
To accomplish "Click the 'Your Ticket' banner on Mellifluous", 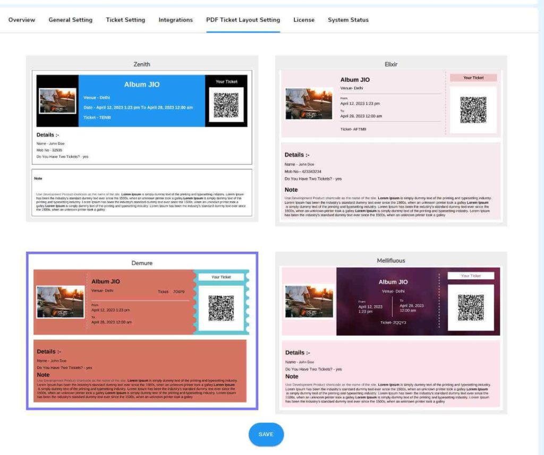I will (472, 276).
